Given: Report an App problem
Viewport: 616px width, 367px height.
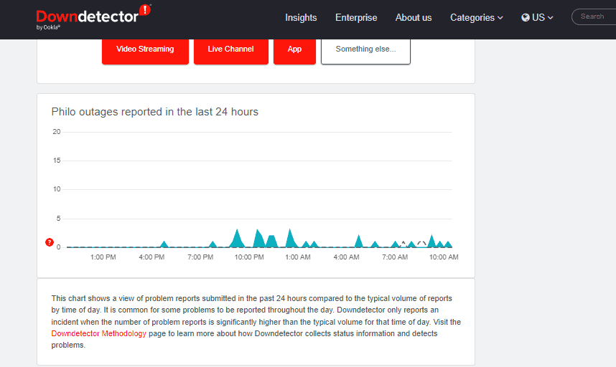Looking at the screenshot, I should tap(294, 50).
